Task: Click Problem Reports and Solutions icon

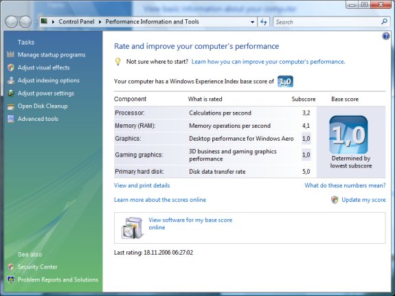Action: click(10, 280)
